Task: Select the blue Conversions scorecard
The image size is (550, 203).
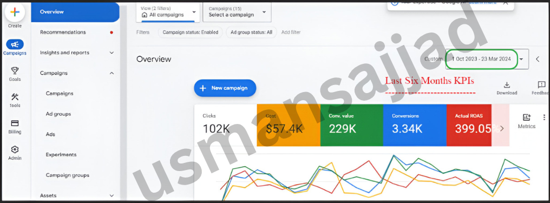Action: (x=415, y=125)
